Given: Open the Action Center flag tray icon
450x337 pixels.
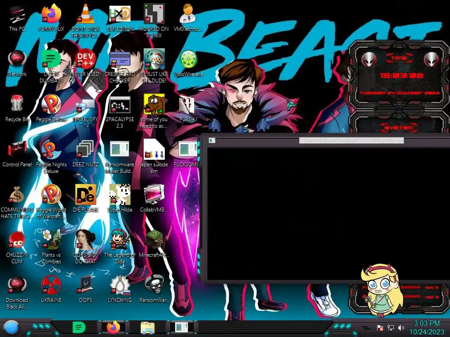Looking at the screenshot, I should pos(380,328).
